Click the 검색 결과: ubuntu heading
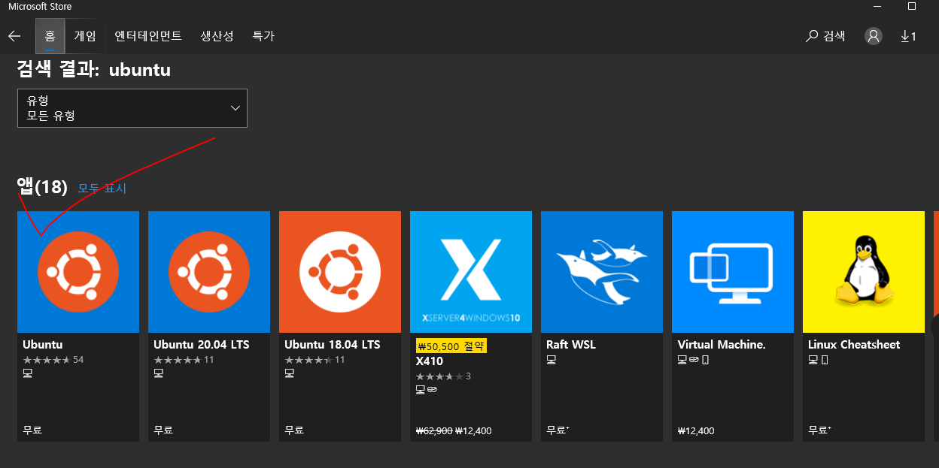Screen dimensions: 939x468 (x=94, y=70)
